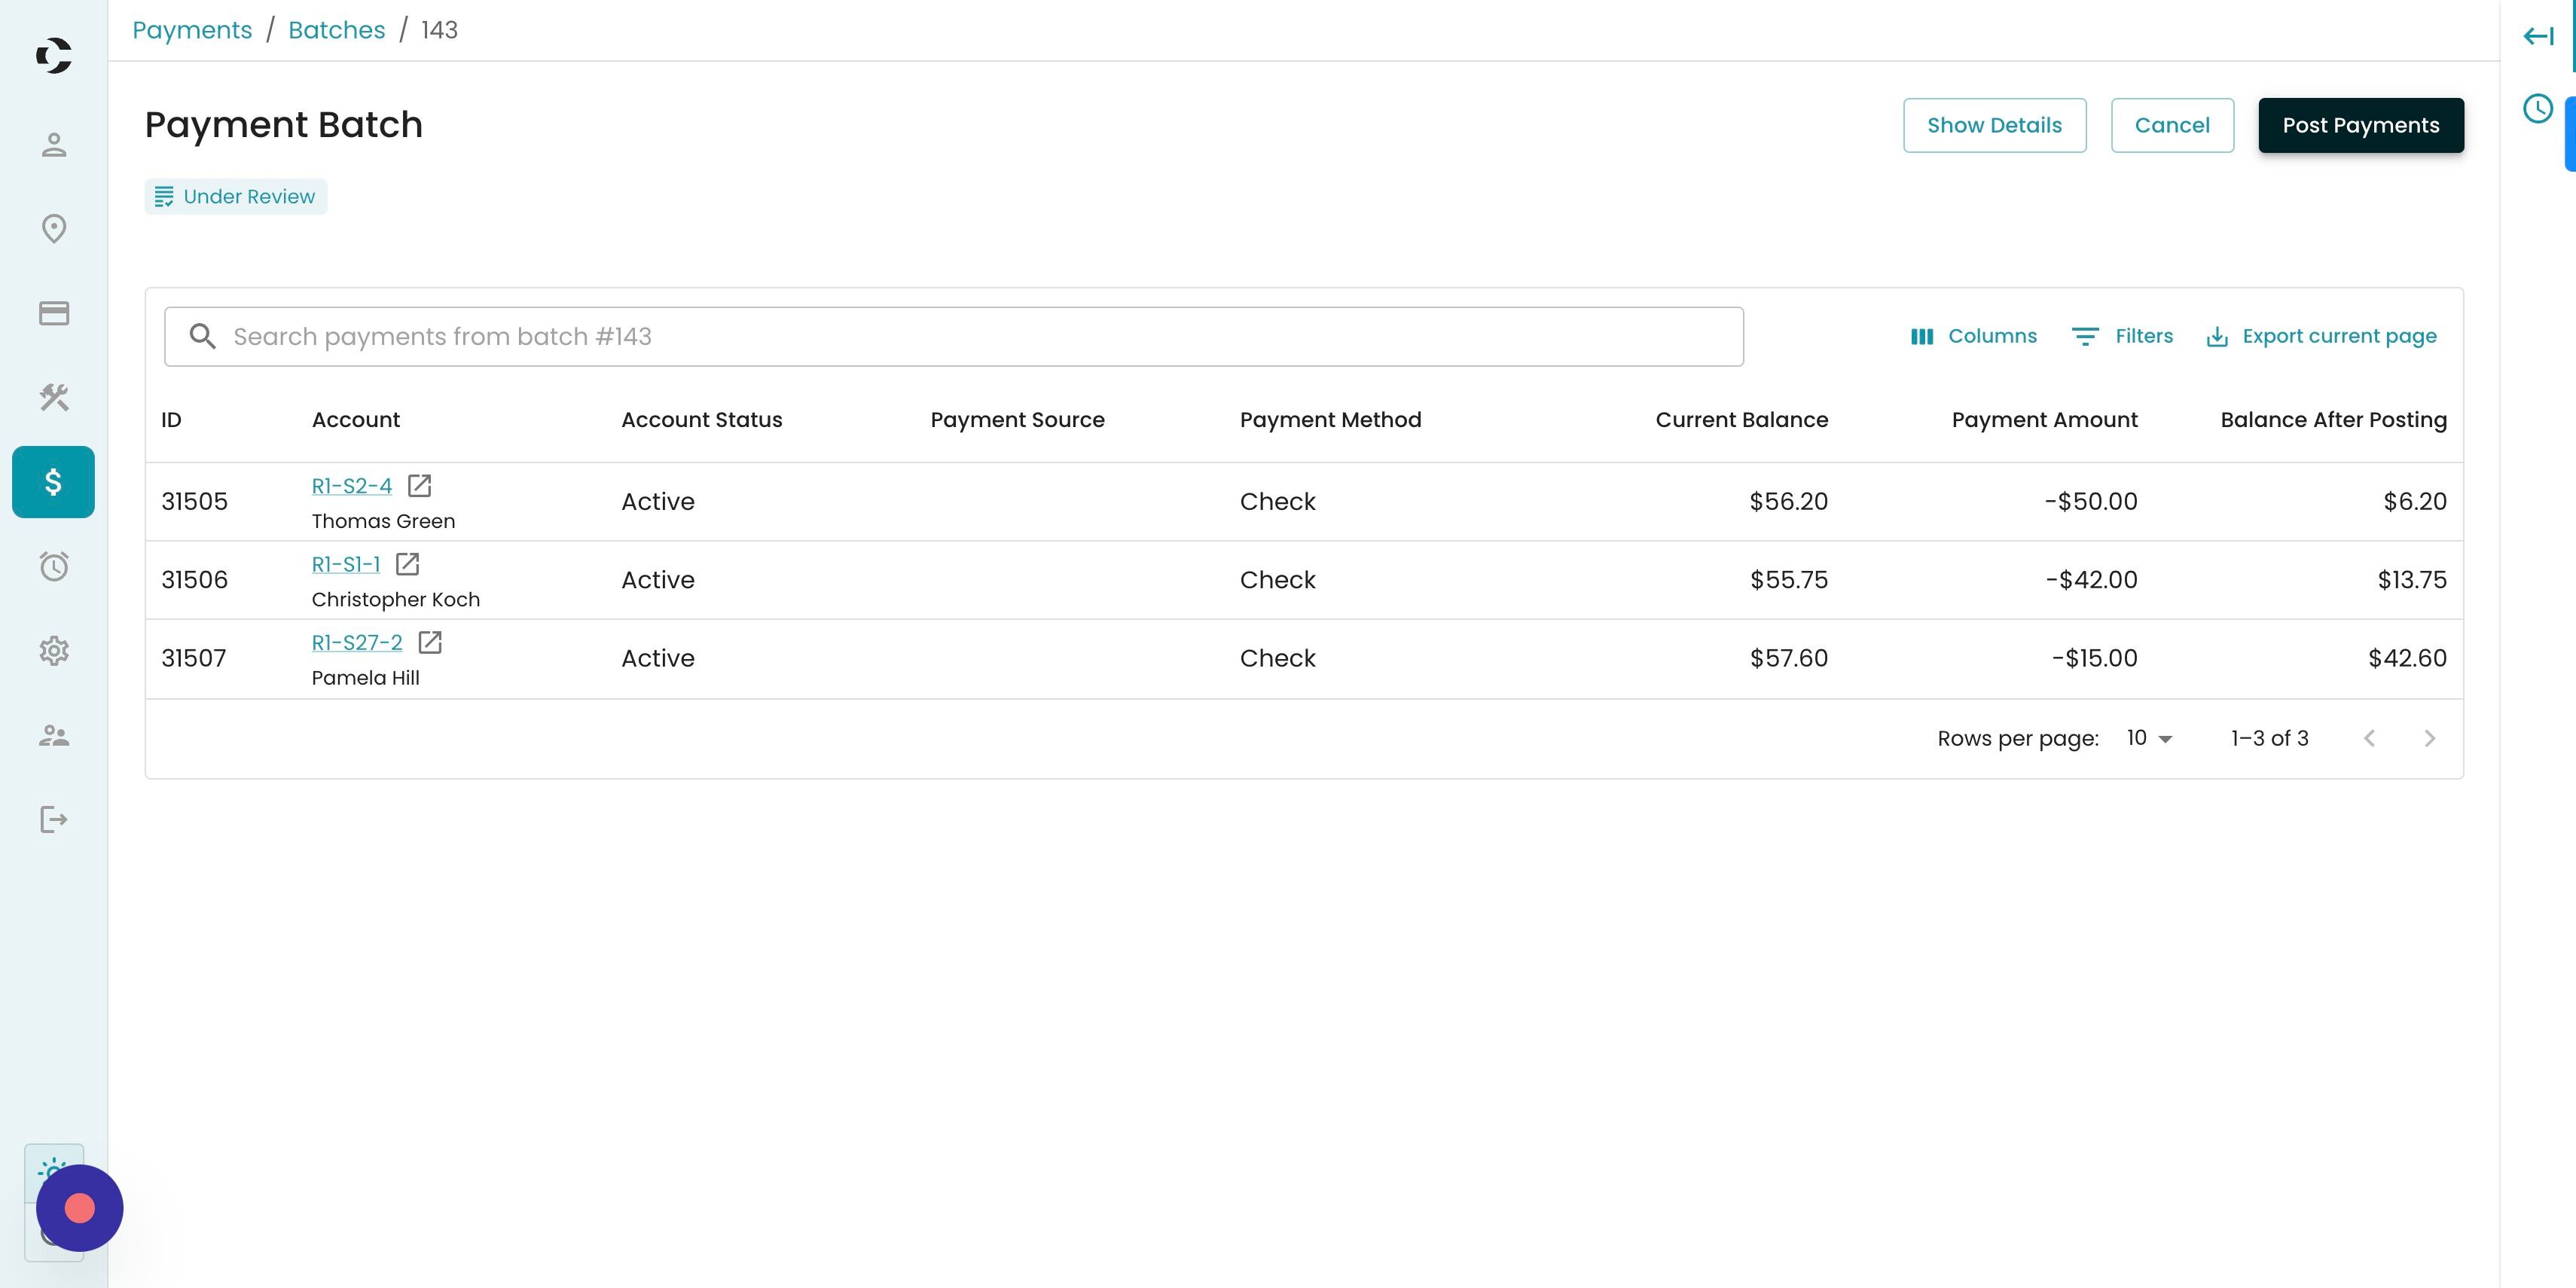
Task: Open the credit card sidebar icon
Action: coord(54,313)
